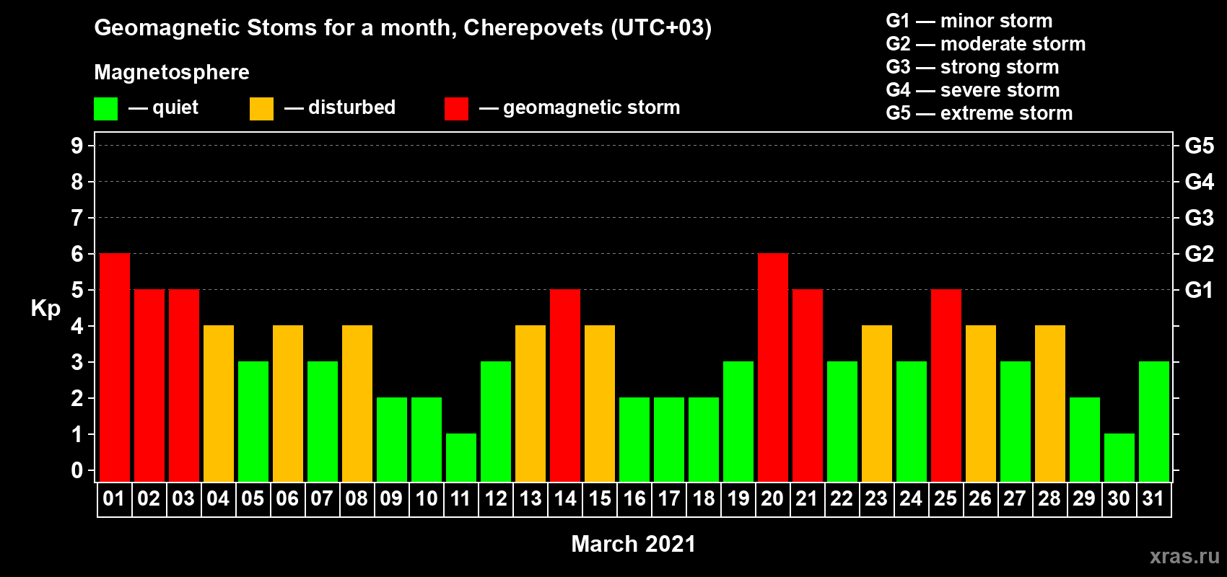Click the Kp value 9 on the y-axis
The height and width of the screenshot is (577, 1227).
click(x=77, y=146)
